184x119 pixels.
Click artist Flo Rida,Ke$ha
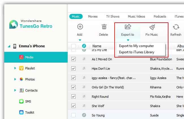pos(160,97)
